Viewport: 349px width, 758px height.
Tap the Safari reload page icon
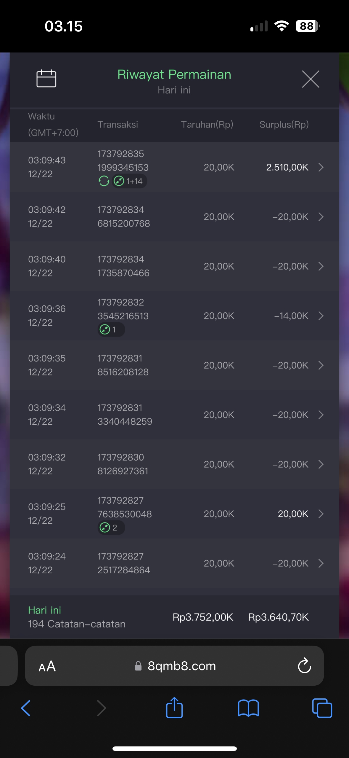pos(304,666)
